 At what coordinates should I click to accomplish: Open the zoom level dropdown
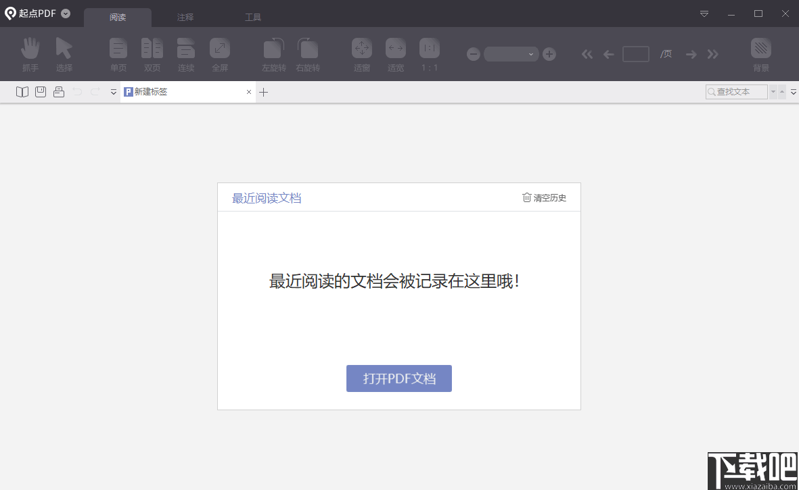pyautogui.click(x=530, y=54)
